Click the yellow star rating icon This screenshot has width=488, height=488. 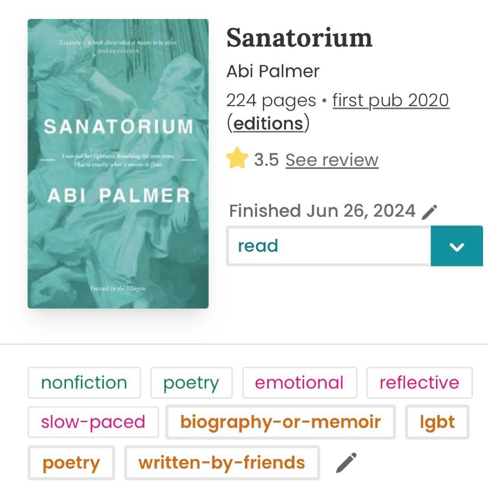(237, 158)
